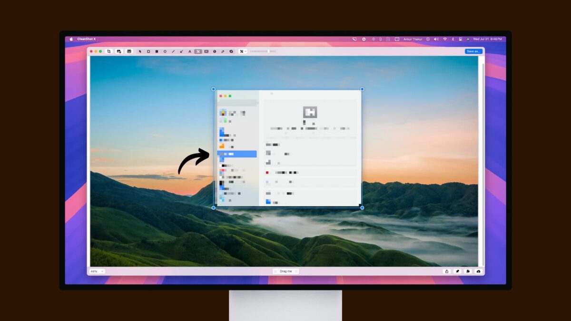Select the outlined rectangle tool
The width and height of the screenshot is (571, 321).
pyautogui.click(x=148, y=51)
